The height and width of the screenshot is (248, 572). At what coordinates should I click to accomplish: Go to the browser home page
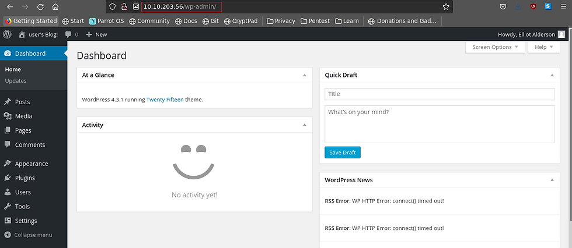pos(55,6)
